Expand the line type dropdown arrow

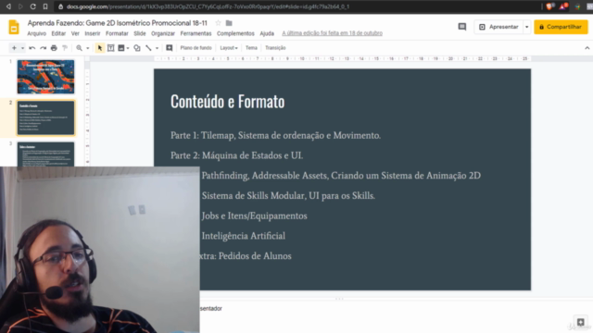(157, 48)
